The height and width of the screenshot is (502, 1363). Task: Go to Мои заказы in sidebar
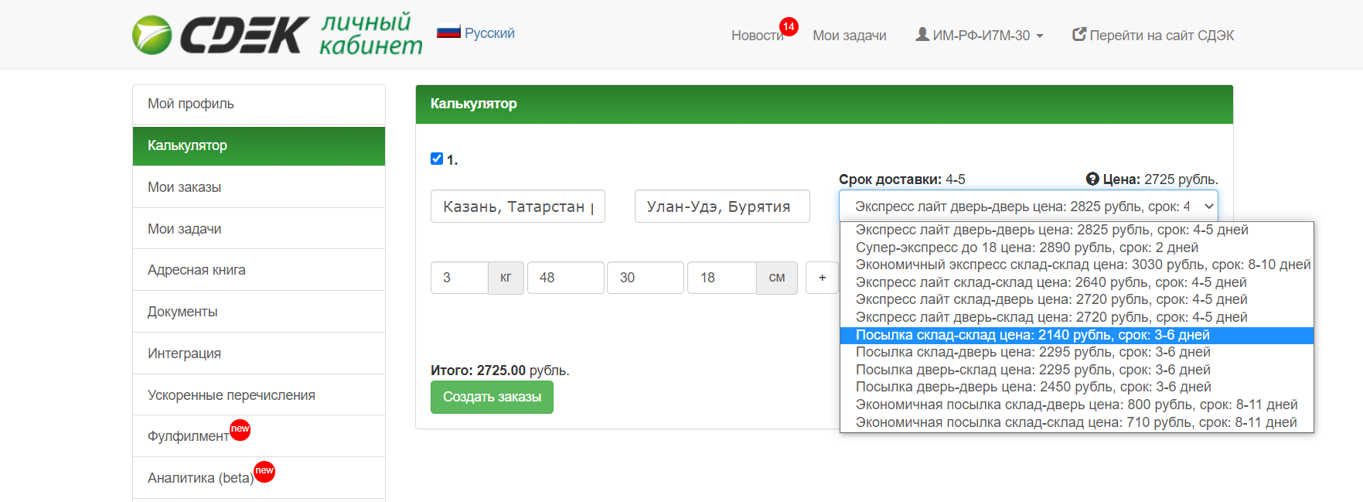pyautogui.click(x=259, y=187)
